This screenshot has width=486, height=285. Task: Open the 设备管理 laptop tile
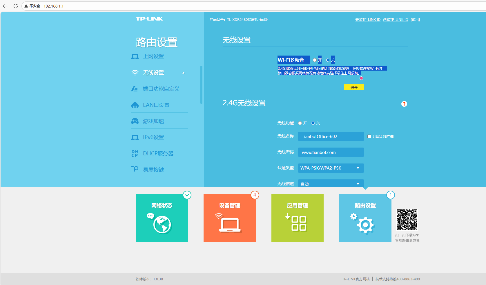[229, 218]
